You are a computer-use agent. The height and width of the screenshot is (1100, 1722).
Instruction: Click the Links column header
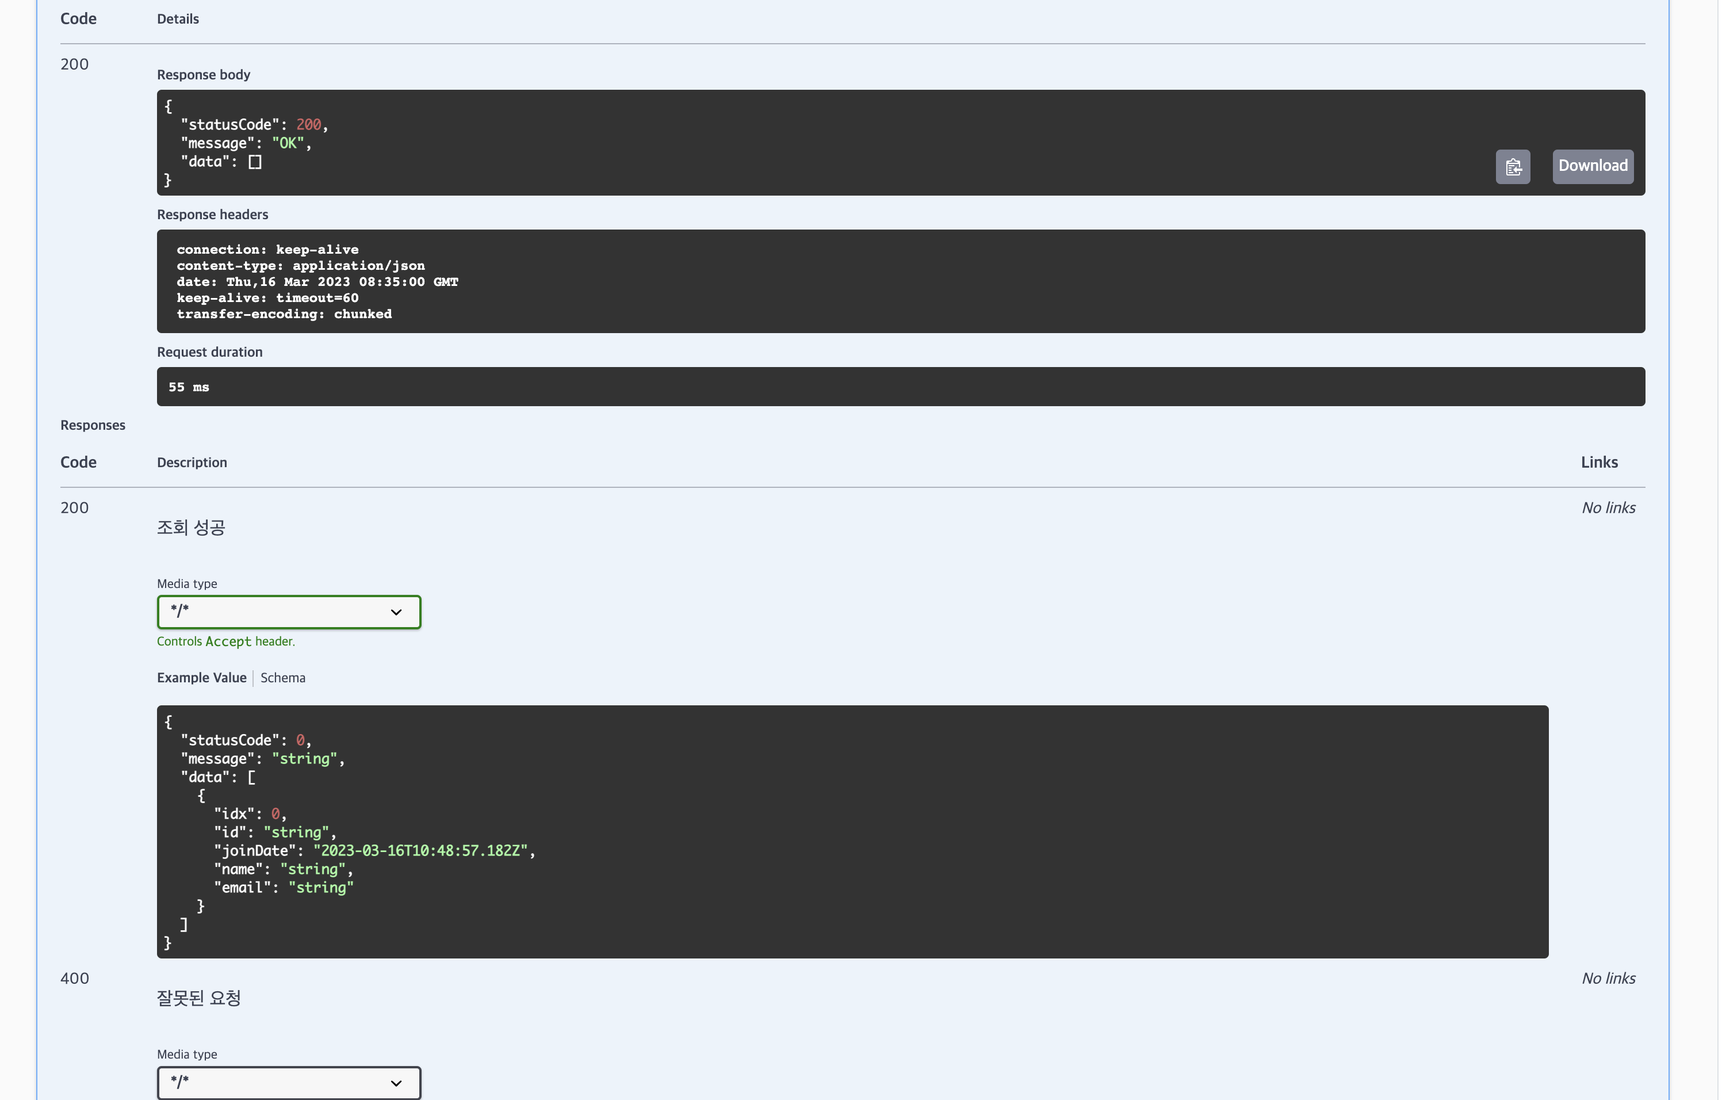[1598, 463]
